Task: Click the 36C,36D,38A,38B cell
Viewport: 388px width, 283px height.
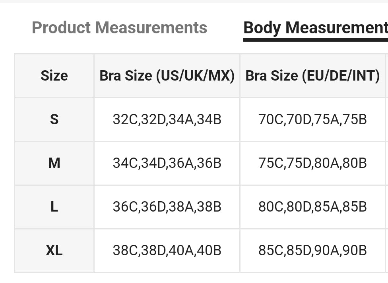Action: point(167,206)
